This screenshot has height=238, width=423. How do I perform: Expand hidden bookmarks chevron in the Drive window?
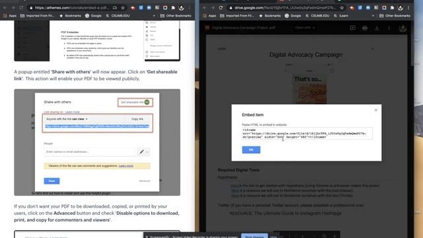[x=373, y=16]
